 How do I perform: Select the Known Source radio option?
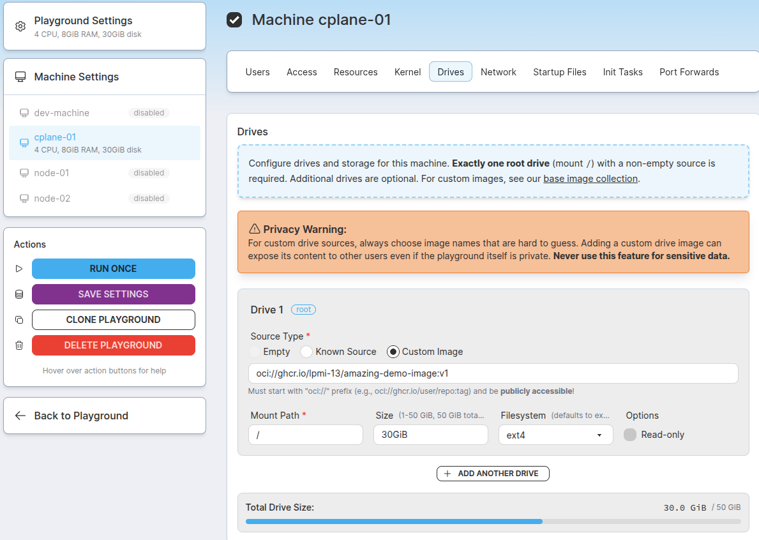point(306,352)
